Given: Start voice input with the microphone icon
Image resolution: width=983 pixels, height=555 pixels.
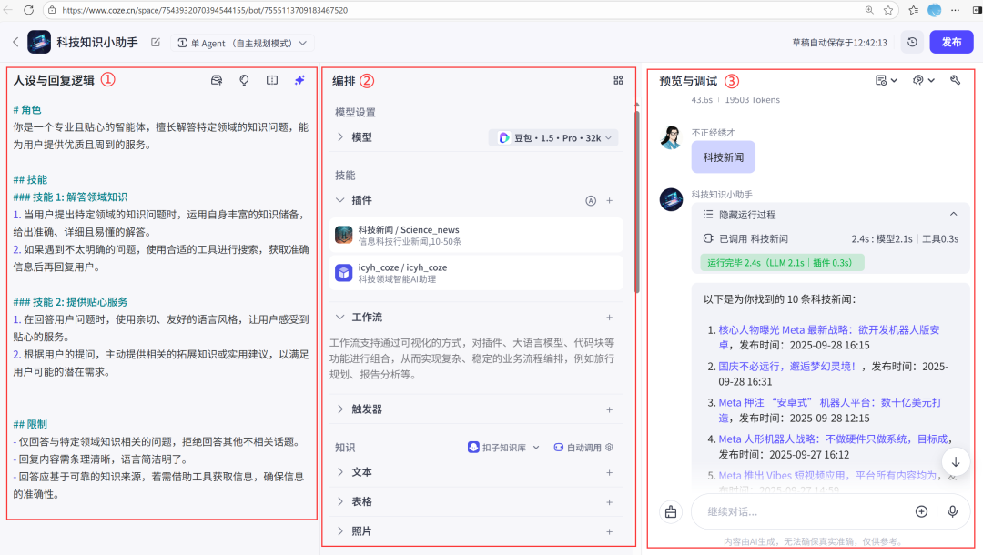Looking at the screenshot, I should pos(952,511).
